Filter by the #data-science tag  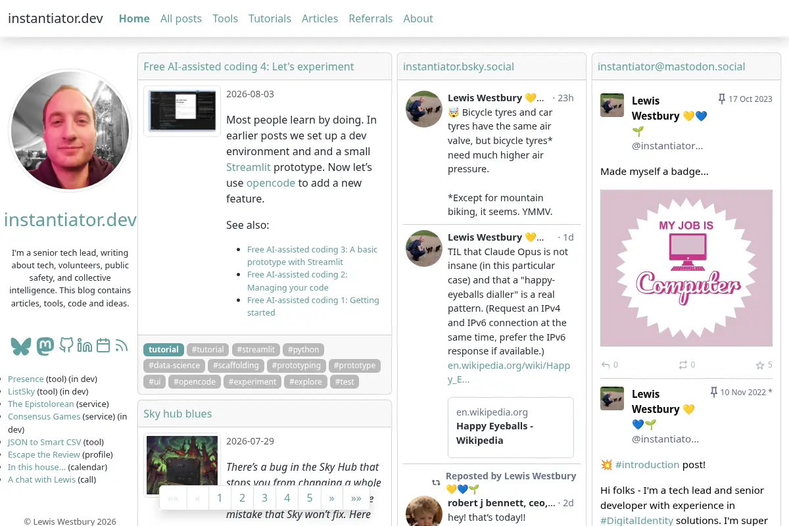174,366
